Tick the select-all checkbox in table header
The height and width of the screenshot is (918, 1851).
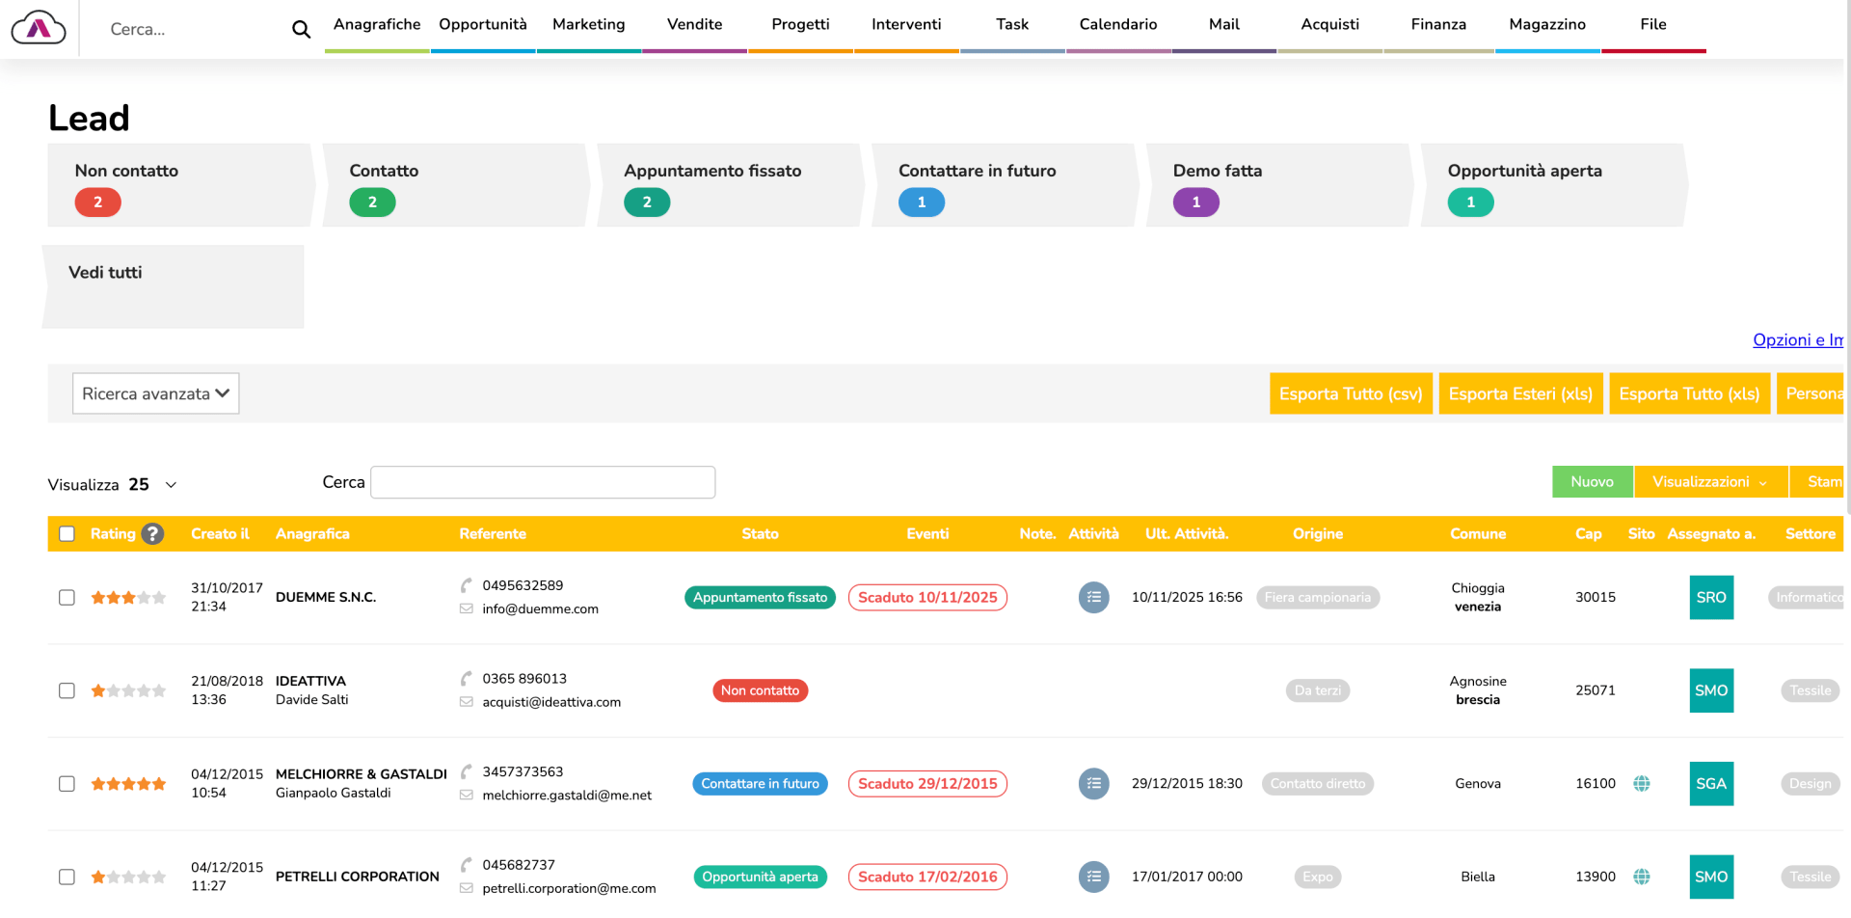[67, 534]
